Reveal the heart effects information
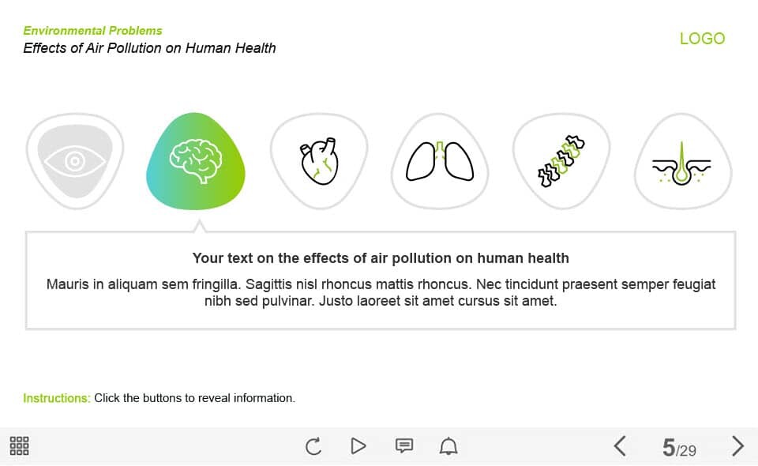 tap(318, 161)
